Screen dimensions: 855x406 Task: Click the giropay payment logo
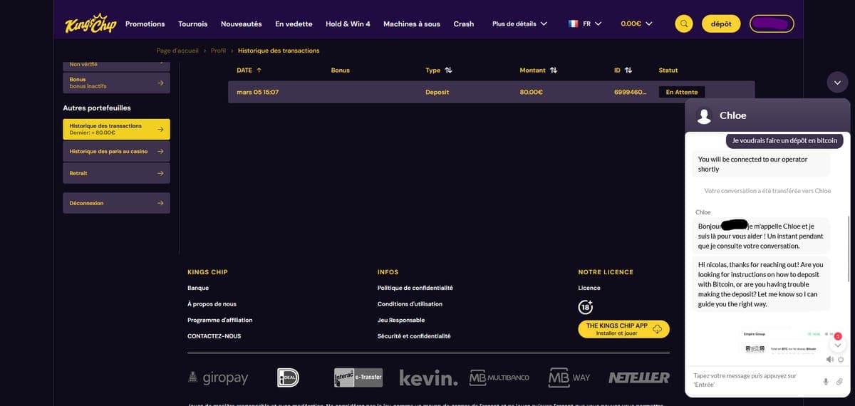tap(218, 378)
